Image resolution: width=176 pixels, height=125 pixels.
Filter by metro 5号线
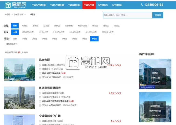pos(64,39)
